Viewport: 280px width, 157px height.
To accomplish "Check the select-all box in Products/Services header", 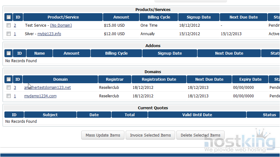I will (x=9, y=17).
